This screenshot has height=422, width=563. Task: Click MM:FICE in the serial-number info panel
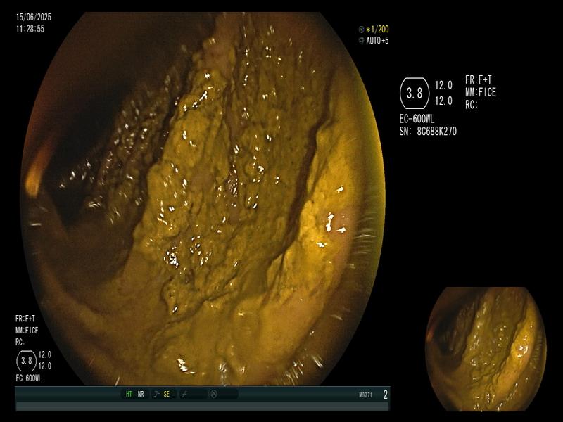[481, 93]
